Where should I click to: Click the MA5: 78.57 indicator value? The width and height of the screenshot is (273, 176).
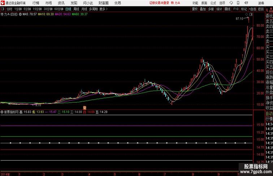[30, 14]
